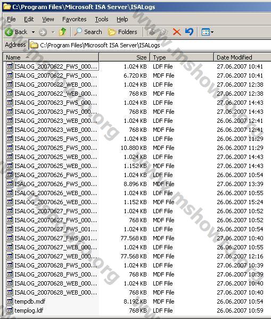Screen dimensions: 271x319
Task: Open the Back history dropdown arrow
Action: point(33,32)
